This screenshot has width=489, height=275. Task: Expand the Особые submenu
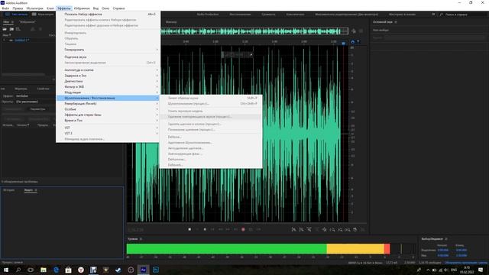click(108, 109)
